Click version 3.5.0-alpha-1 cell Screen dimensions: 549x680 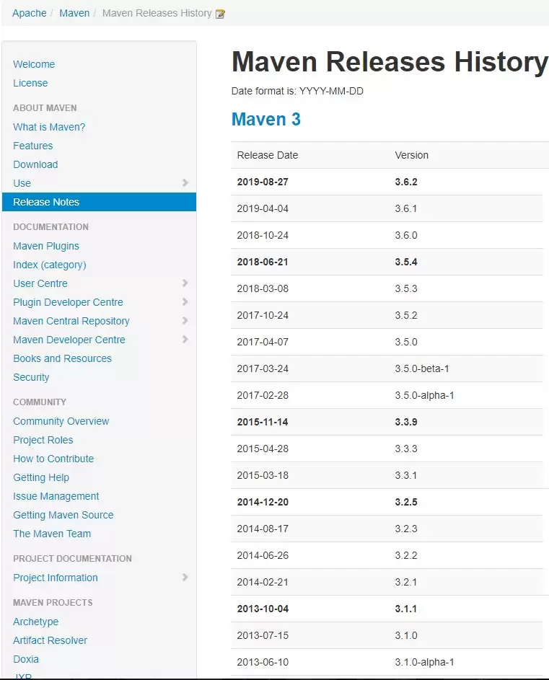[424, 395]
